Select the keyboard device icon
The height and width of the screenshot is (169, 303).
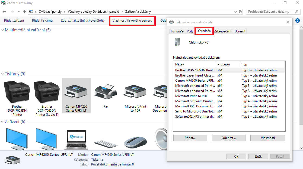tap(106, 144)
